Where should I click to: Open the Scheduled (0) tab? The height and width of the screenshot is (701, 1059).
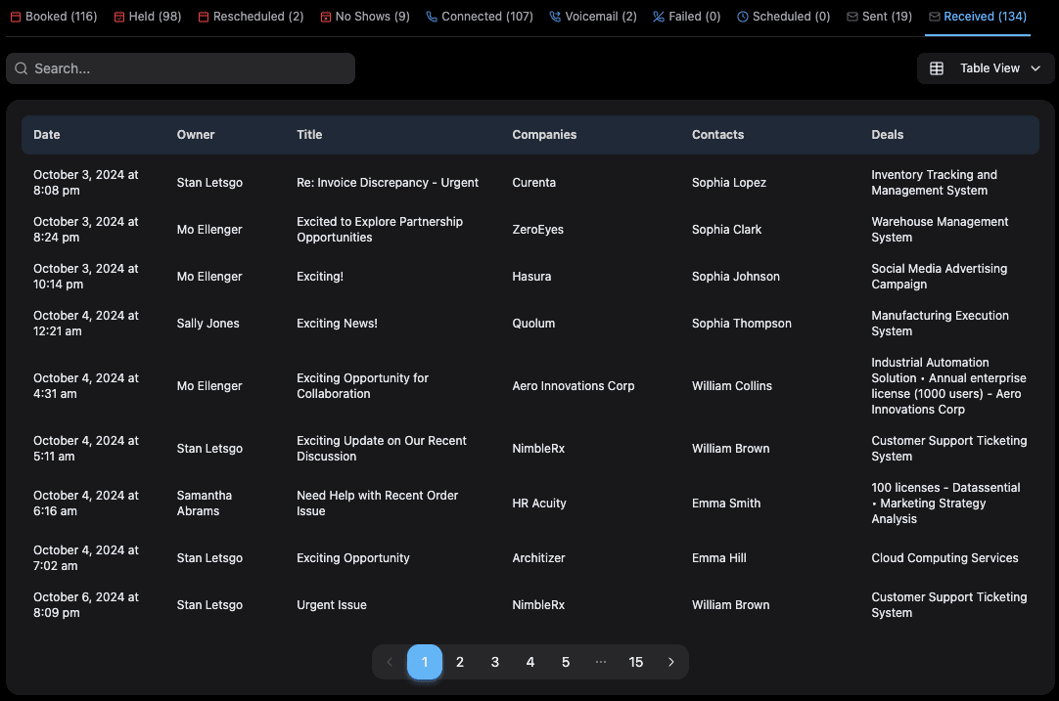coord(783,17)
